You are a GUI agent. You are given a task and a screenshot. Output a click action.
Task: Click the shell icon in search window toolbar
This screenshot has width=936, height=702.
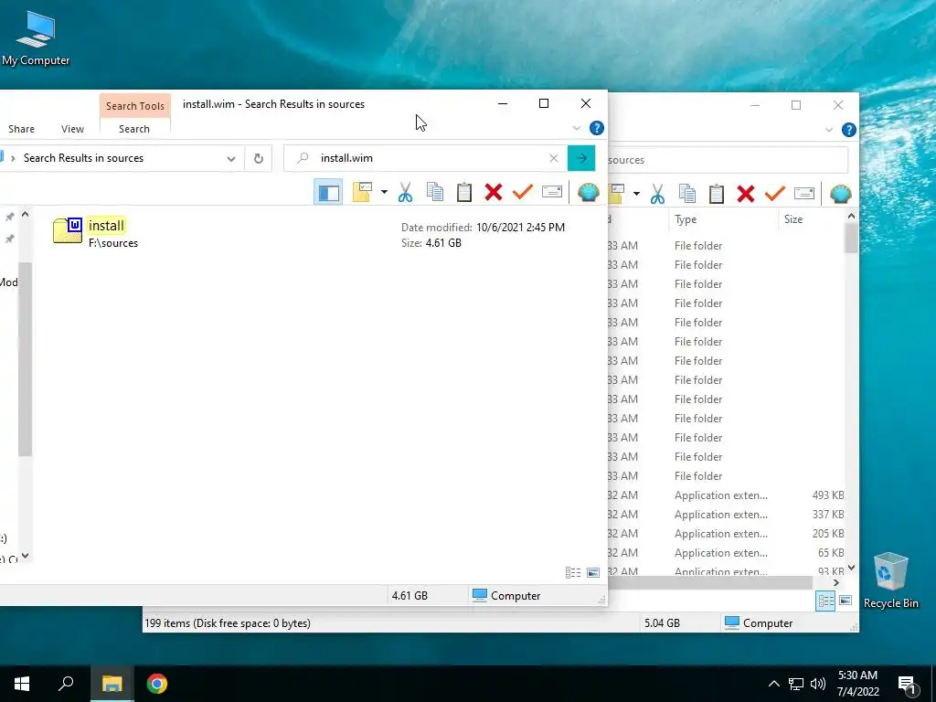588,192
